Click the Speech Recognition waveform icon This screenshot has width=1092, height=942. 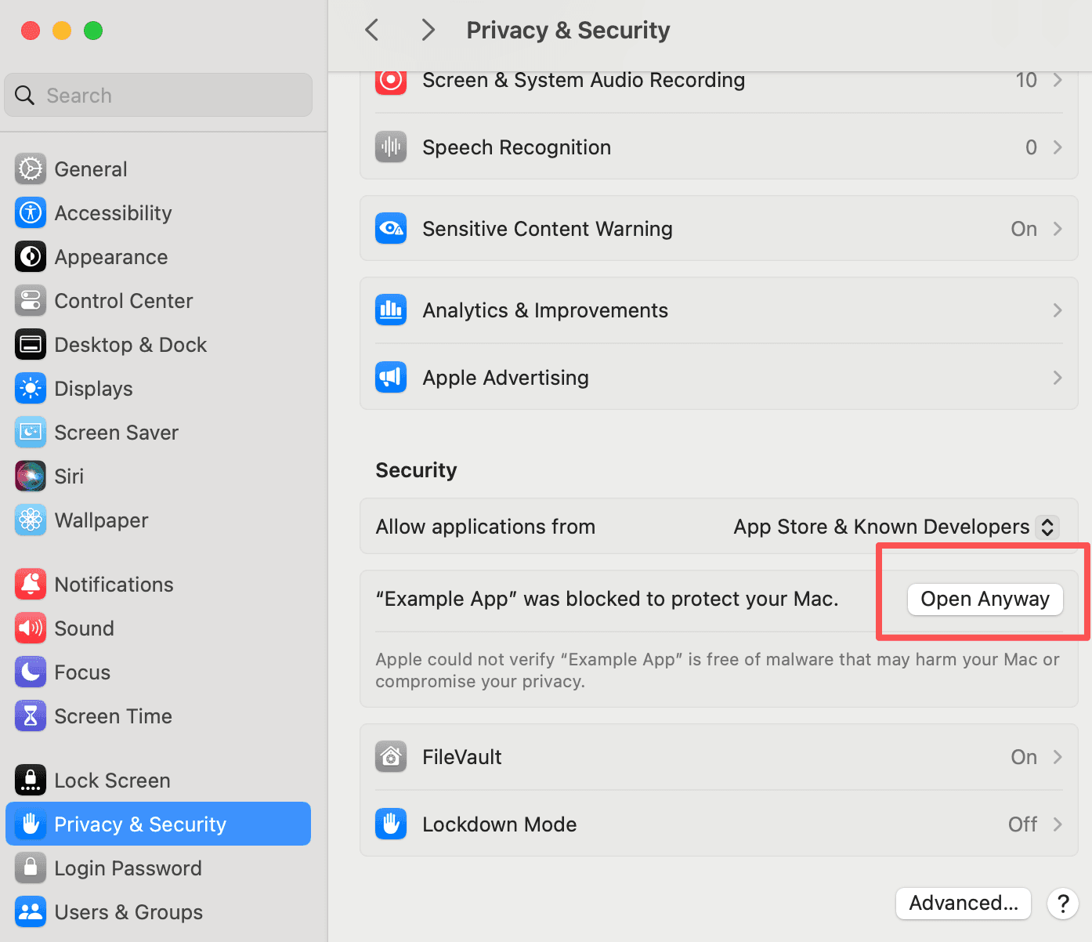click(391, 147)
